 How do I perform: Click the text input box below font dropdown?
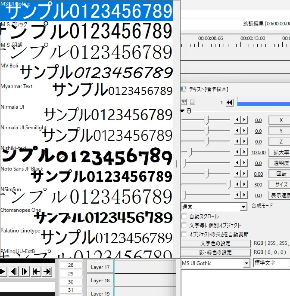point(235,283)
